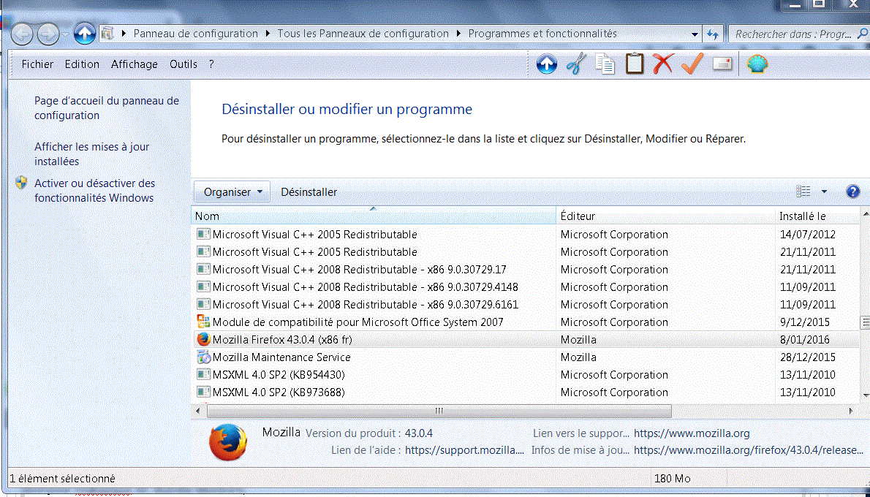Image resolution: width=870 pixels, height=497 pixels.
Task: Open the Outils menu
Action: [x=184, y=64]
